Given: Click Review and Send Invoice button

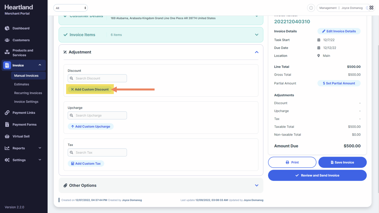Looking at the screenshot, I should click(317, 175).
